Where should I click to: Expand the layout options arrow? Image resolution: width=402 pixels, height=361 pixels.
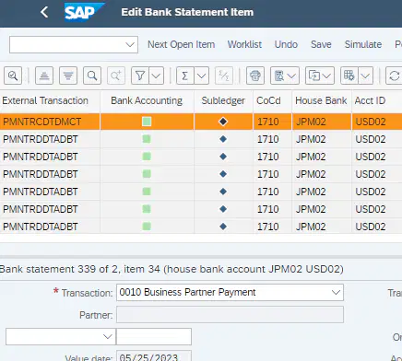tap(365, 76)
